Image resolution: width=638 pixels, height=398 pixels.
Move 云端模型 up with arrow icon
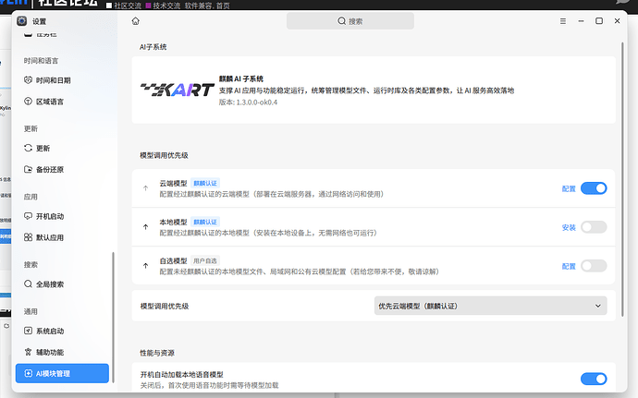146,188
